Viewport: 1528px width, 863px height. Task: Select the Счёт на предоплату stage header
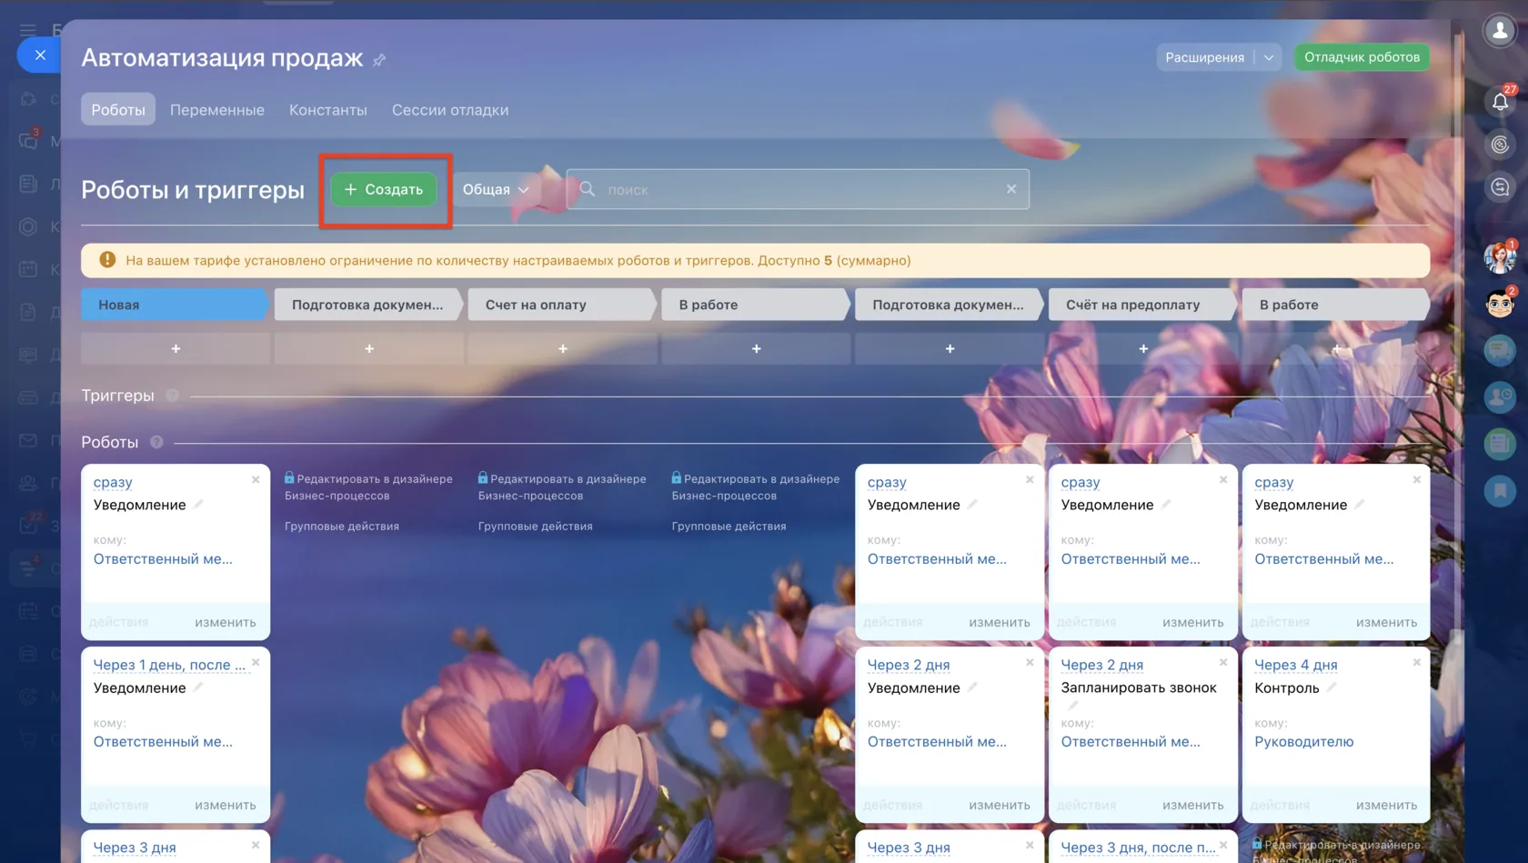pyautogui.click(x=1142, y=305)
